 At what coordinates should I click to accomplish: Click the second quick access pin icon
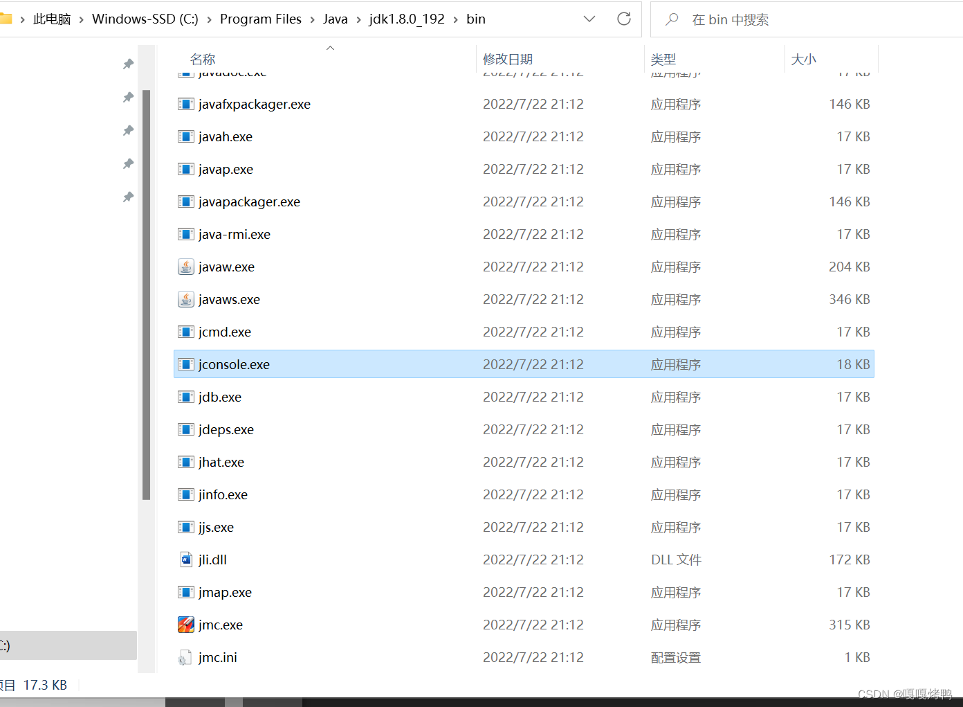[128, 98]
